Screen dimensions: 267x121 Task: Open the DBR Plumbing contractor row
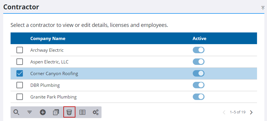pos(134,85)
